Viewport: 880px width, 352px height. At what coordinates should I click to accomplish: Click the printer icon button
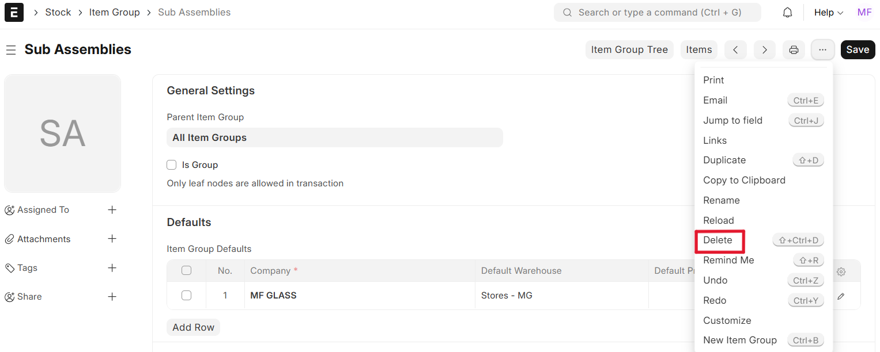[x=794, y=50]
